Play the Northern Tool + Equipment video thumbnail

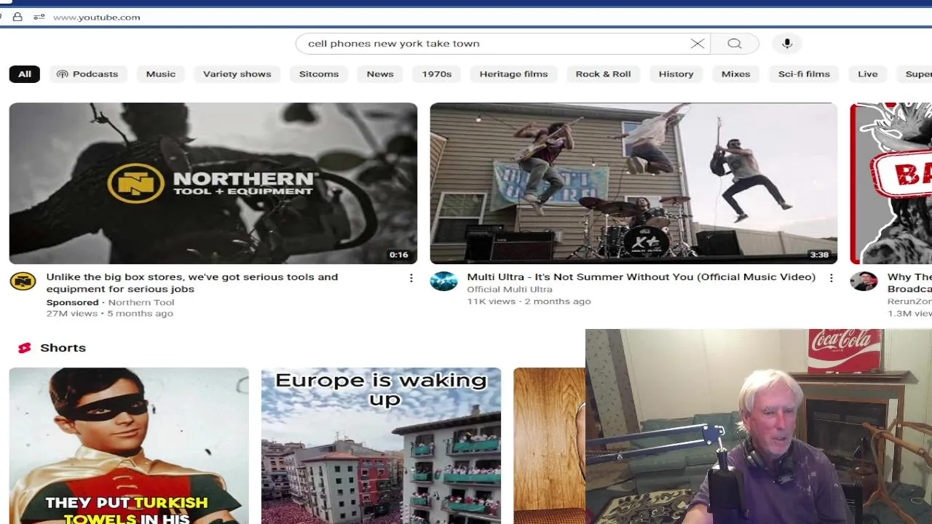pyautogui.click(x=213, y=183)
